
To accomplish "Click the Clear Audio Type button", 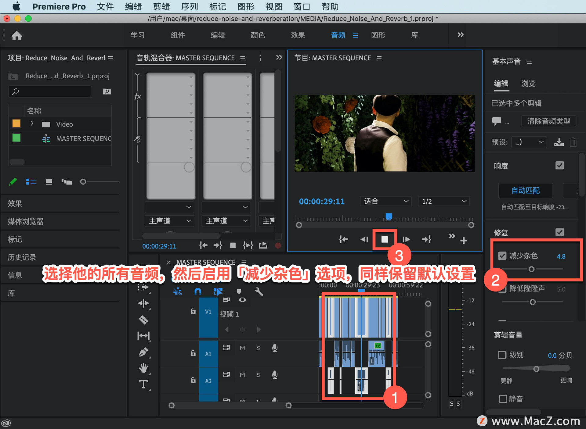I will pyautogui.click(x=548, y=121).
